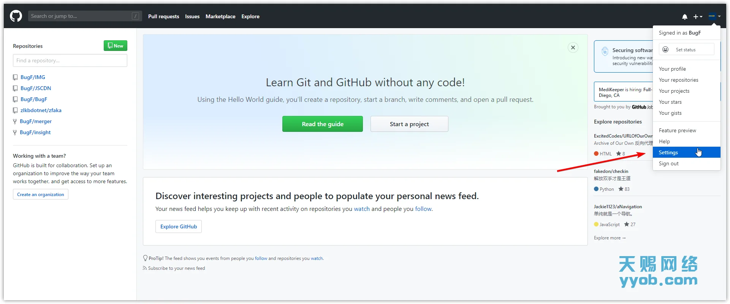This screenshot has height=304, width=730.
Task: Focus the Search or jump to field
Action: [x=85, y=16]
